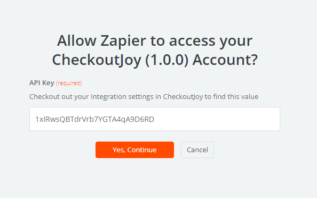This screenshot has height=198, width=317.
Task: Click CheckoutJoy (1.0.0) in the title
Action: coord(120,60)
